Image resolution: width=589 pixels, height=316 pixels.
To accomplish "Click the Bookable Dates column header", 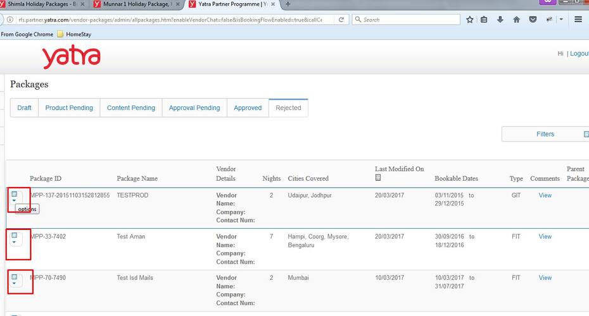I will pyautogui.click(x=456, y=178).
